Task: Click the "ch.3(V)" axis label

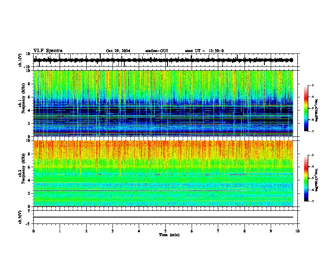Action: click(x=20, y=218)
